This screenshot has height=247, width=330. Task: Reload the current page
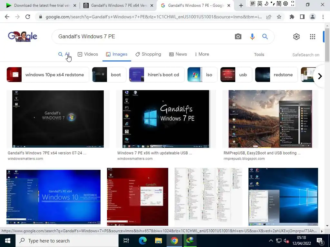click(28, 17)
